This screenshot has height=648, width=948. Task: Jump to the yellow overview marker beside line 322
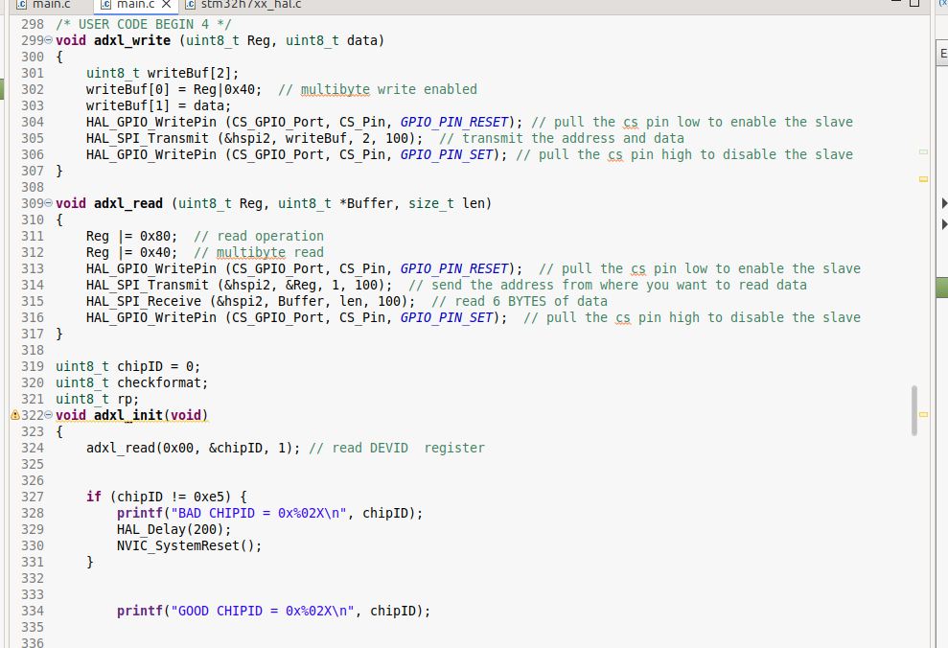tap(923, 415)
